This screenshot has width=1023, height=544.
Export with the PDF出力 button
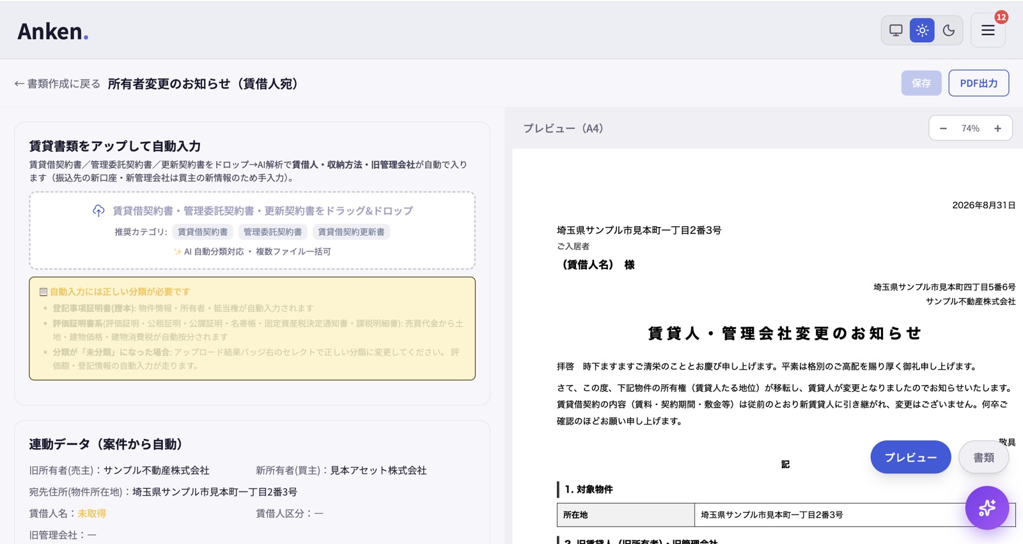978,83
